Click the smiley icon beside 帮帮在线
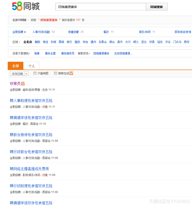This screenshot has height=206, width=192. point(71,73)
